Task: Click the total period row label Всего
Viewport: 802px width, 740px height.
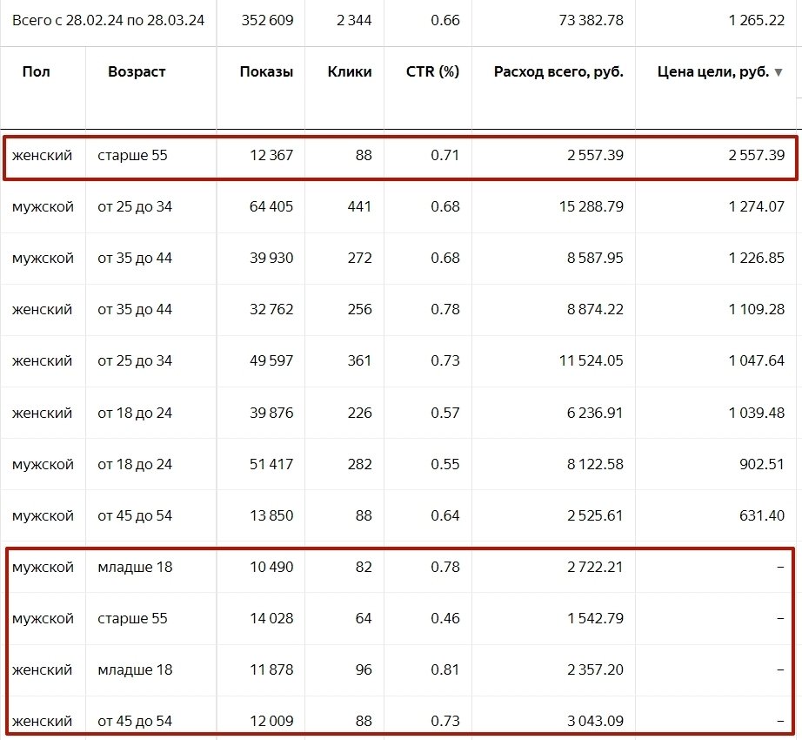Action: pos(108,20)
